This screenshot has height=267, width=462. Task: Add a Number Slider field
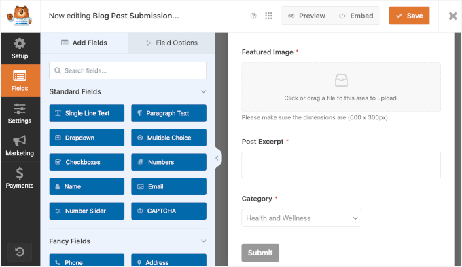[x=87, y=211]
